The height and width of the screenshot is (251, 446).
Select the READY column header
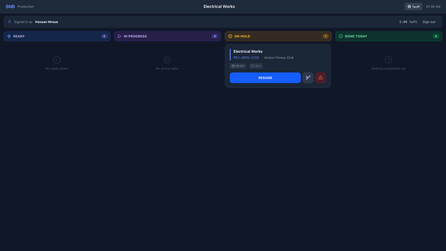[x=57, y=36]
